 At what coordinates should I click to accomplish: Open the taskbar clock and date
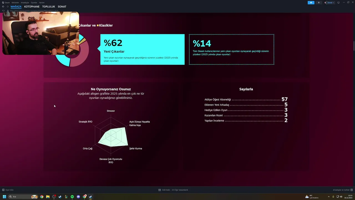(348, 197)
